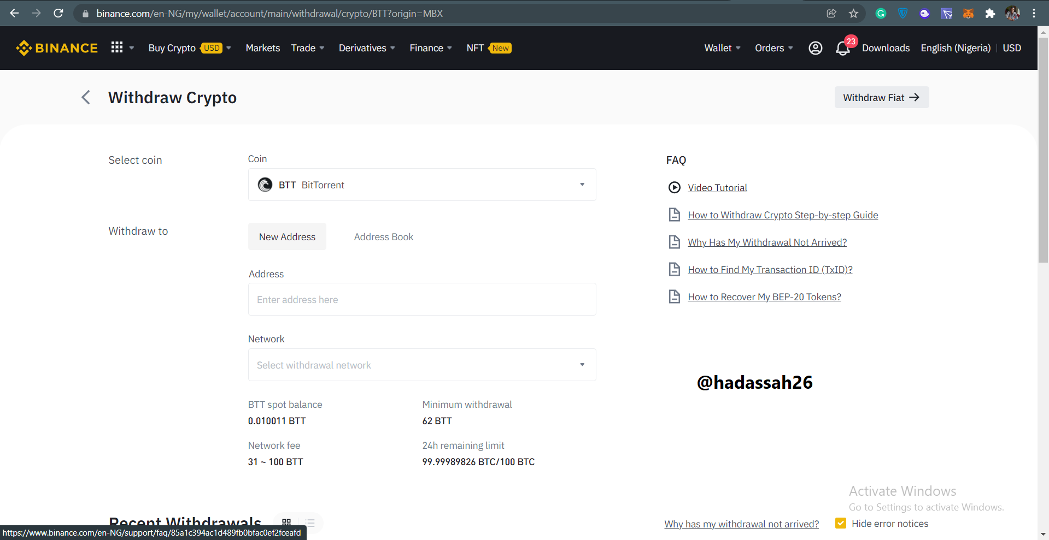Expand the Buy Crypto menu

(x=190, y=48)
